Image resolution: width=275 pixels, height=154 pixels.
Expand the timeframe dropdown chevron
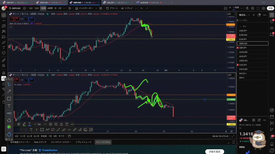[64, 8]
